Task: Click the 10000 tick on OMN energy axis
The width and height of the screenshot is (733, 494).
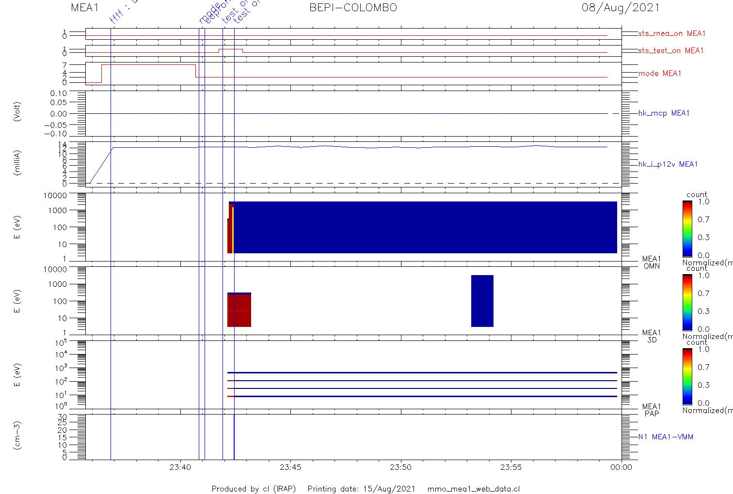Action: [56, 195]
